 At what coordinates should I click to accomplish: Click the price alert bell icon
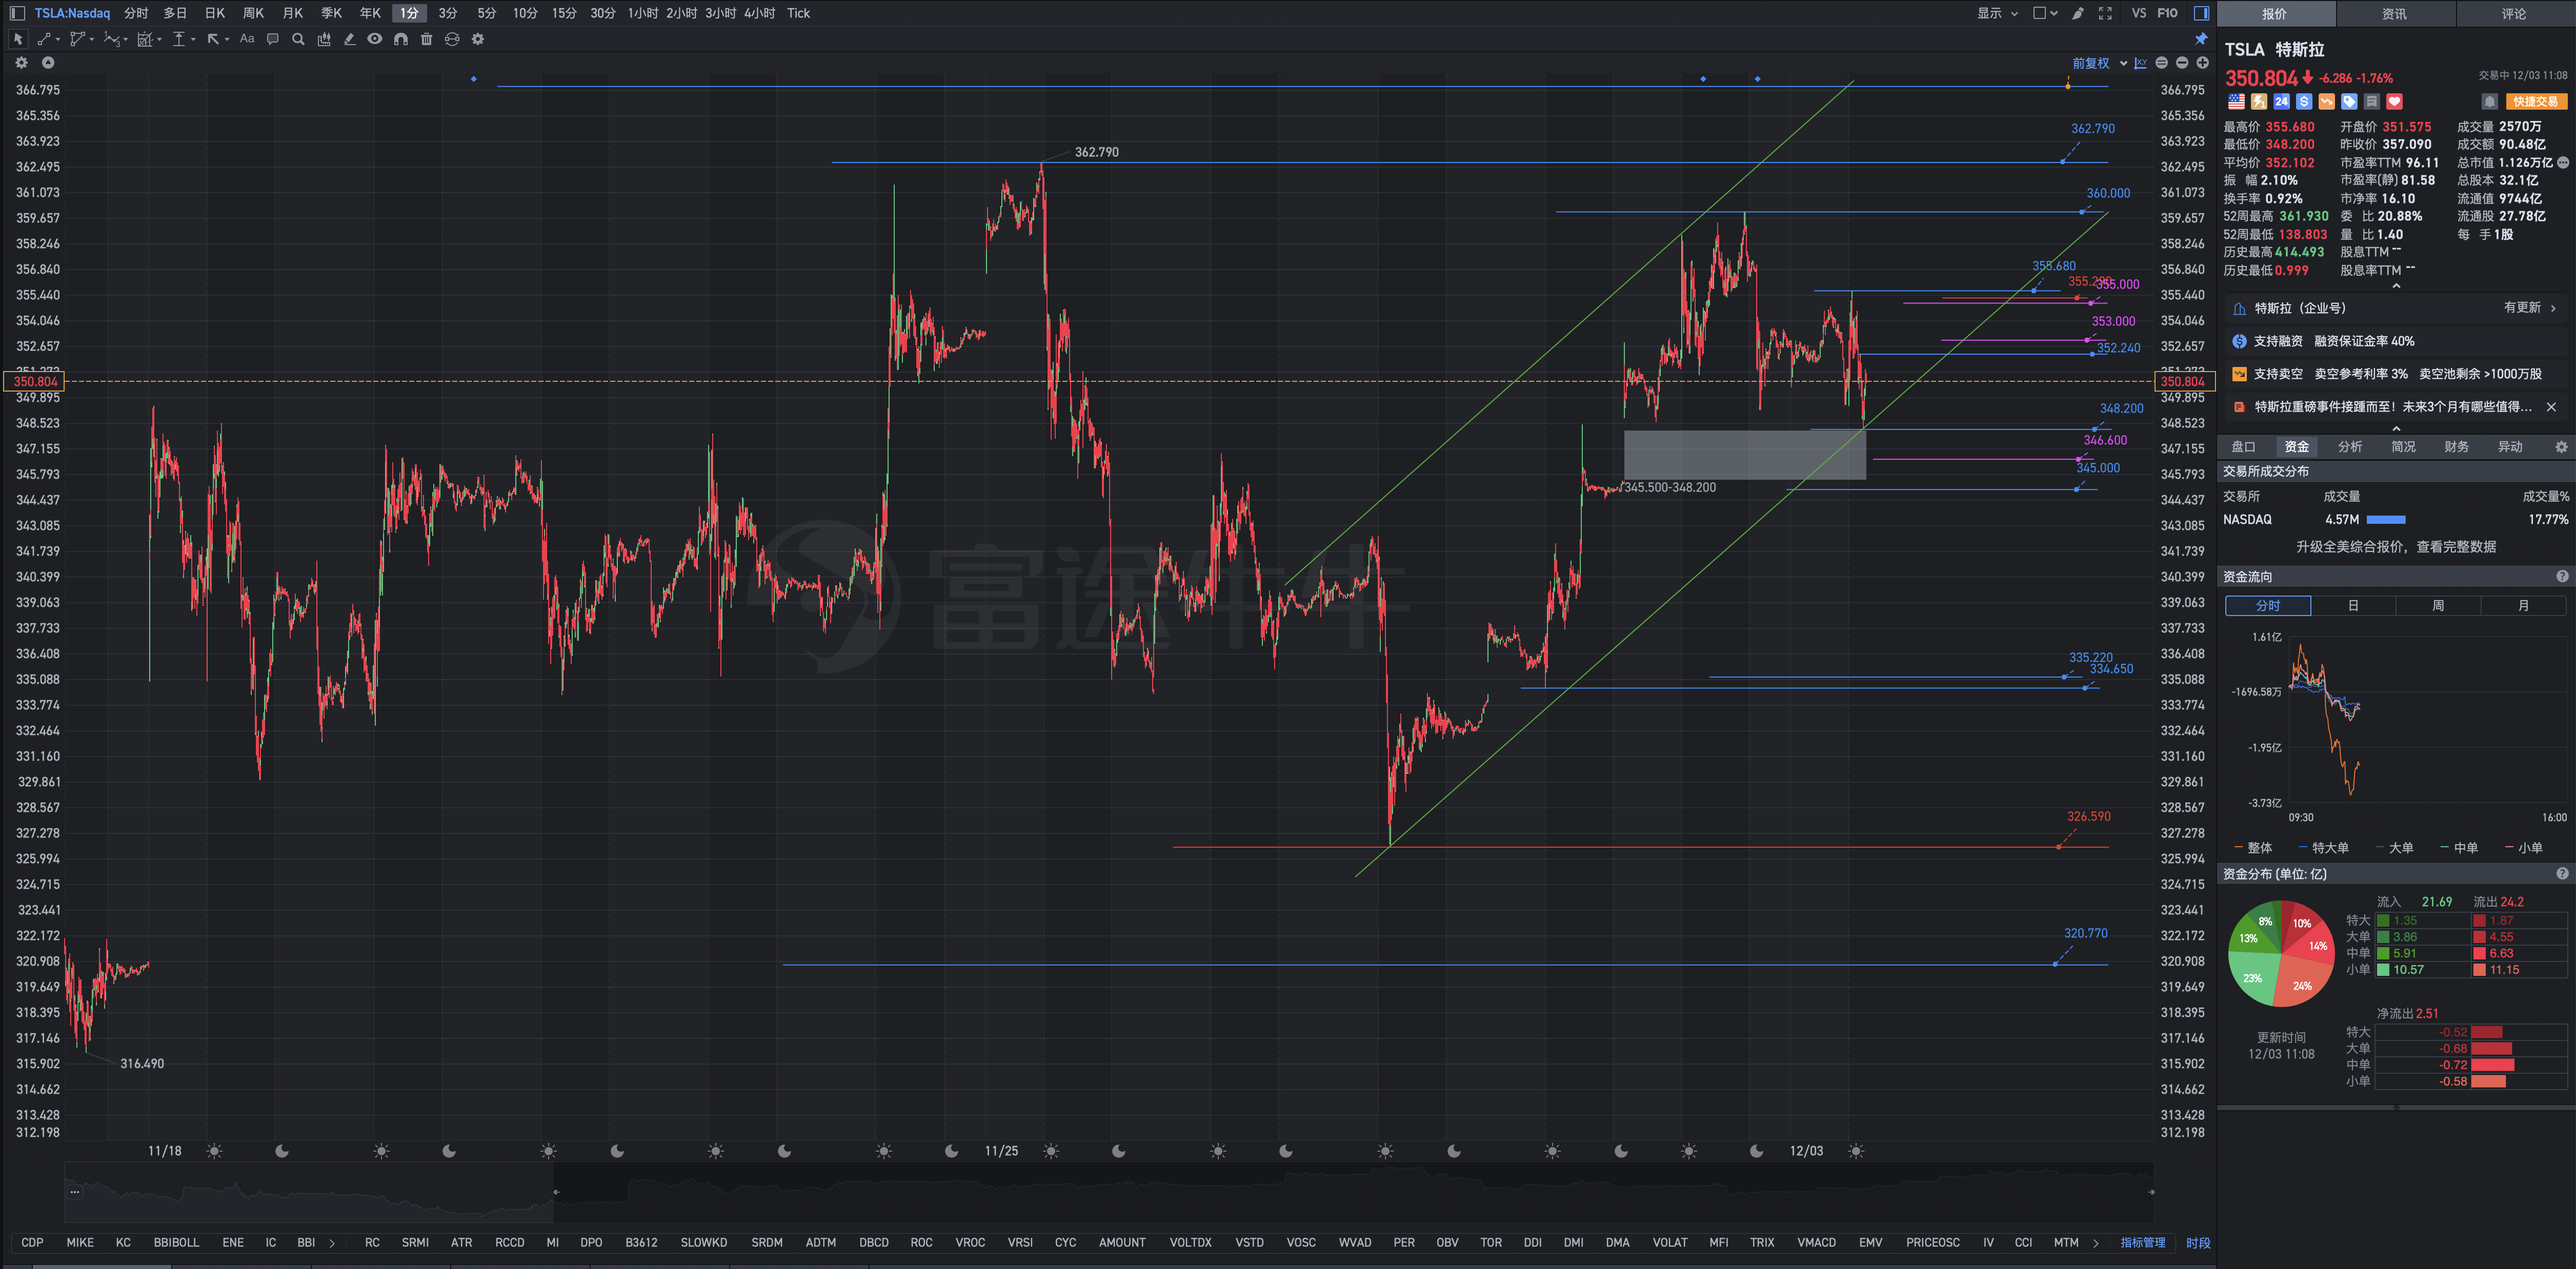[2490, 102]
